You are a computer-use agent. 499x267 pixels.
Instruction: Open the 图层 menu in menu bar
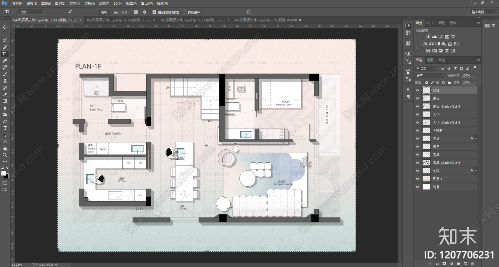(x=60, y=3)
